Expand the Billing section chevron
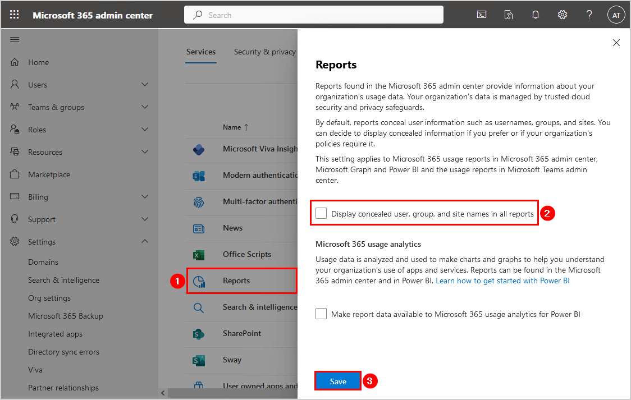Image resolution: width=631 pixels, height=400 pixels. 145,197
